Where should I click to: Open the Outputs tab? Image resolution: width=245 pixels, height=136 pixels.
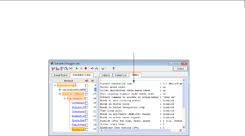click(106, 75)
